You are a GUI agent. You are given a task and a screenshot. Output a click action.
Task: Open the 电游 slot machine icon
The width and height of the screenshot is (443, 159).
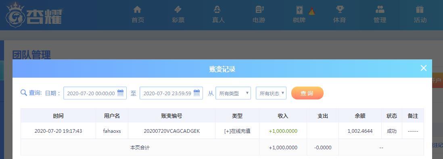coord(259,9)
